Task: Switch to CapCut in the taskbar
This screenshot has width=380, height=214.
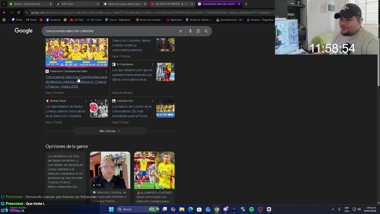Action: coord(269,209)
